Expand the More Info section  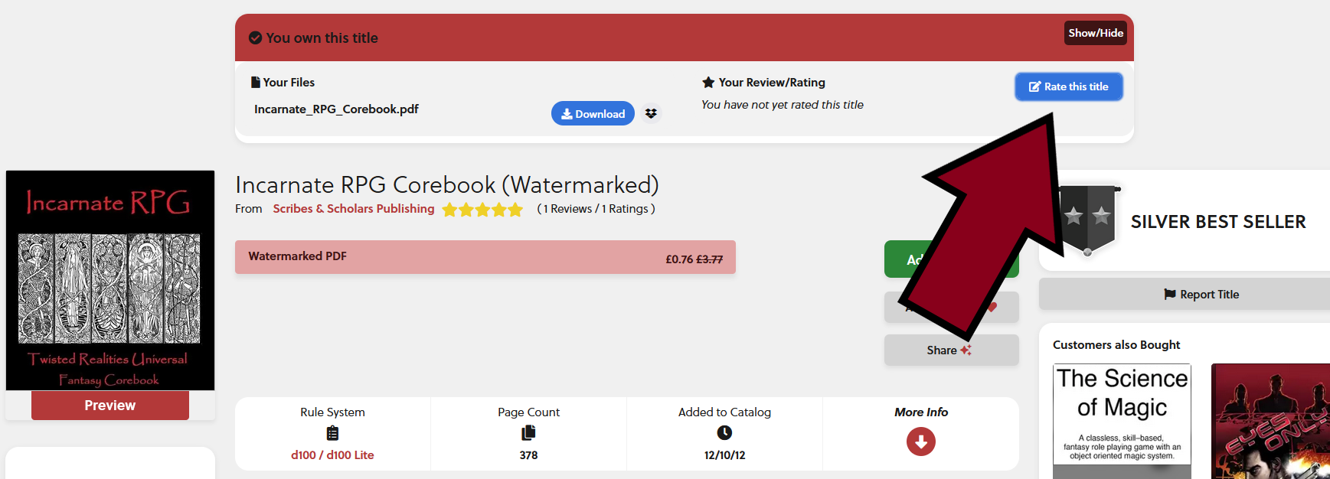(x=920, y=412)
